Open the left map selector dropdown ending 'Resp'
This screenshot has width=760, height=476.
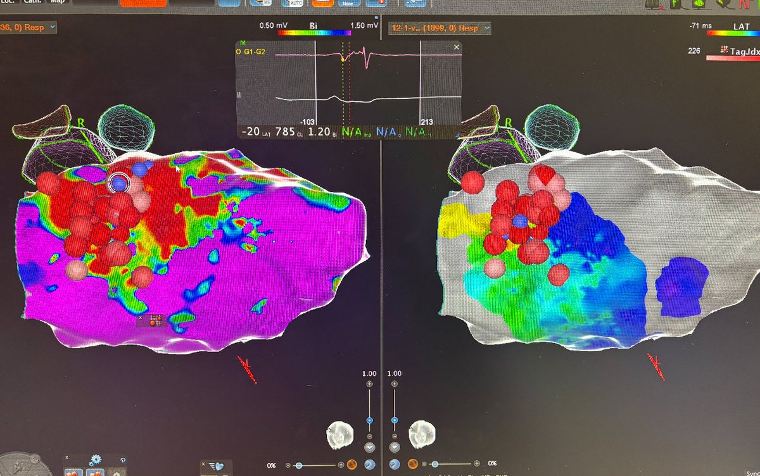(29, 28)
